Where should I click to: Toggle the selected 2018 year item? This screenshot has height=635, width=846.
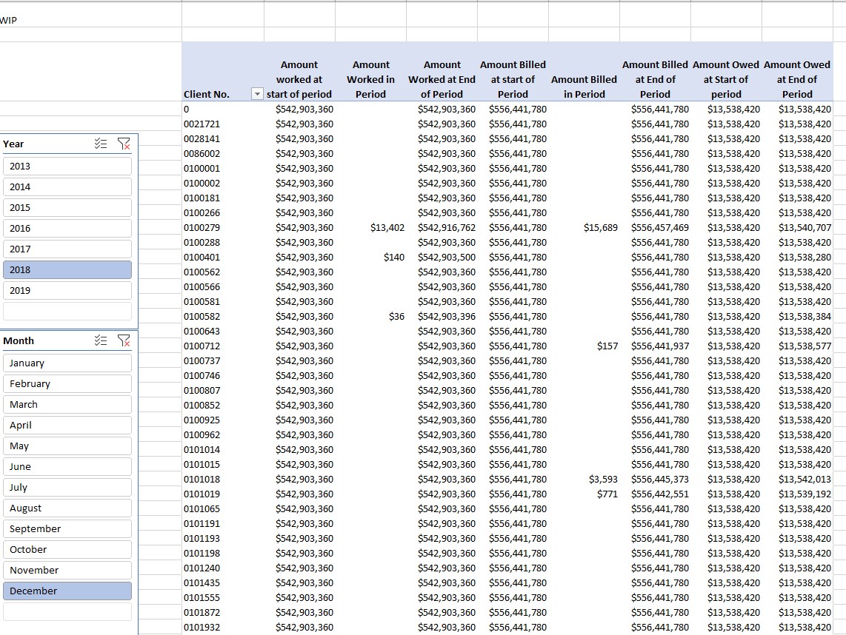point(67,269)
